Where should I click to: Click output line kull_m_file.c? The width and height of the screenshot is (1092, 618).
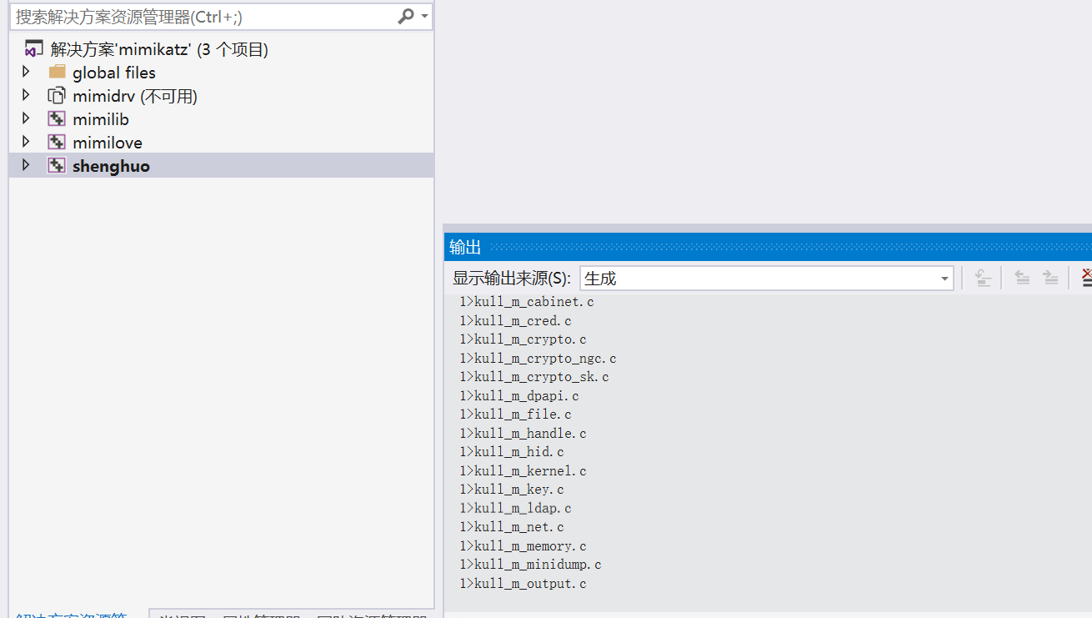pos(515,415)
